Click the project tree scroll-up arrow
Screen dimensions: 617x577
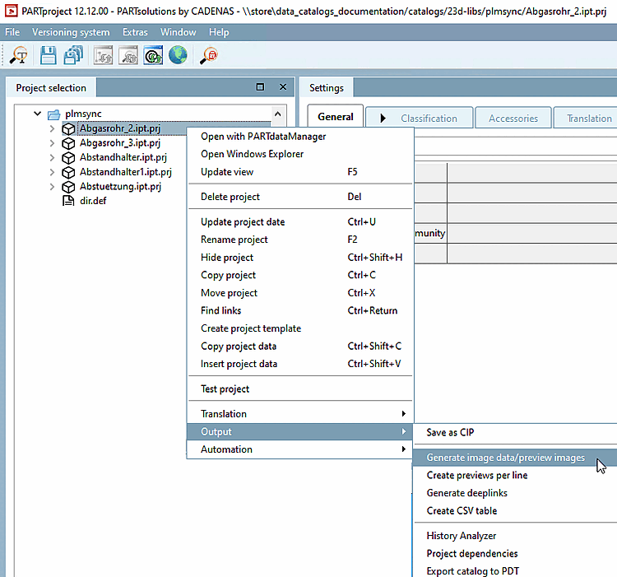click(278, 114)
